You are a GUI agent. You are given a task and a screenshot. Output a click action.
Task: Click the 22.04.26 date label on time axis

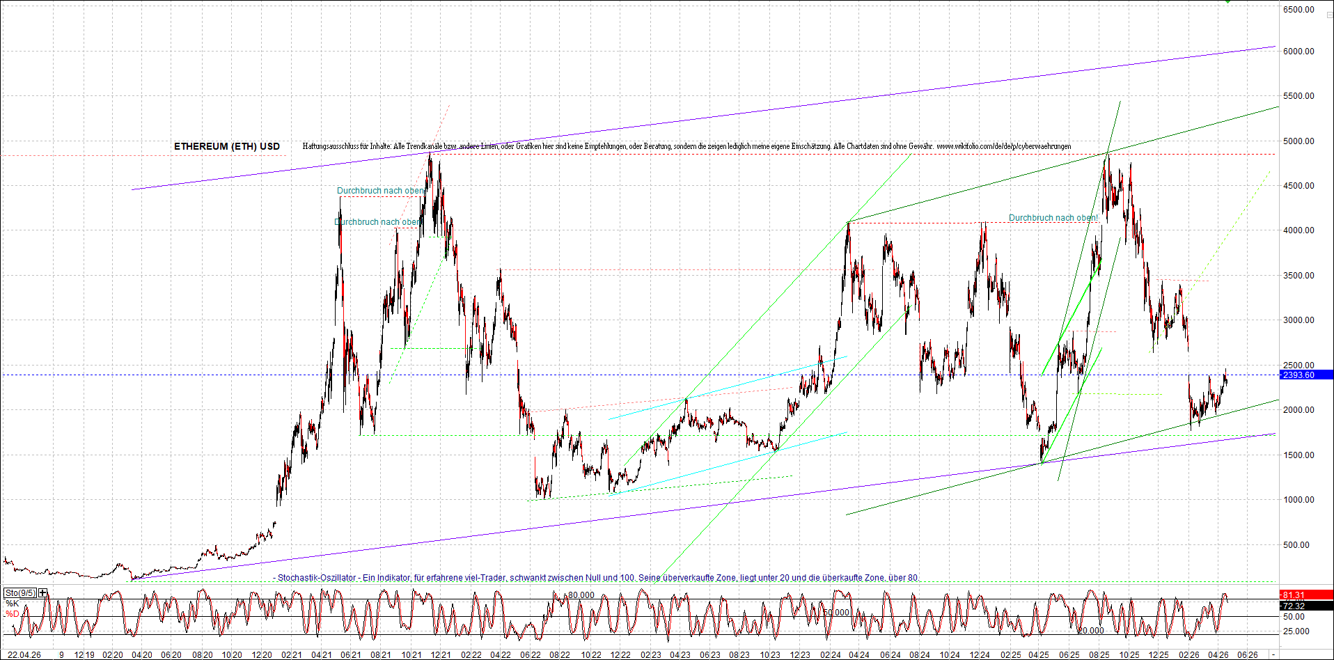[24, 655]
